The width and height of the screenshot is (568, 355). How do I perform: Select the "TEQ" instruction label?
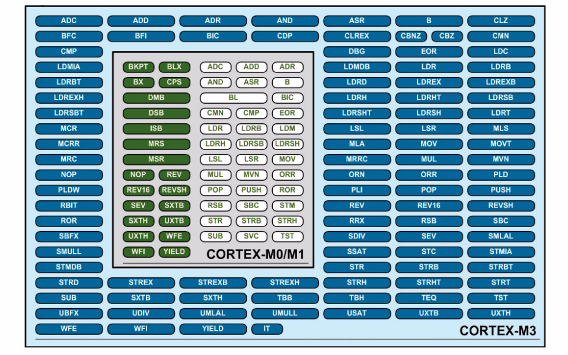click(x=429, y=298)
